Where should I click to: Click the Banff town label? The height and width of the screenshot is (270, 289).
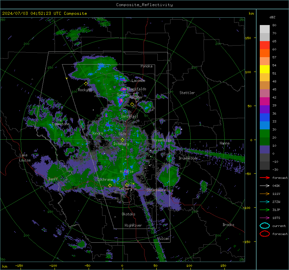click(x=53, y=179)
